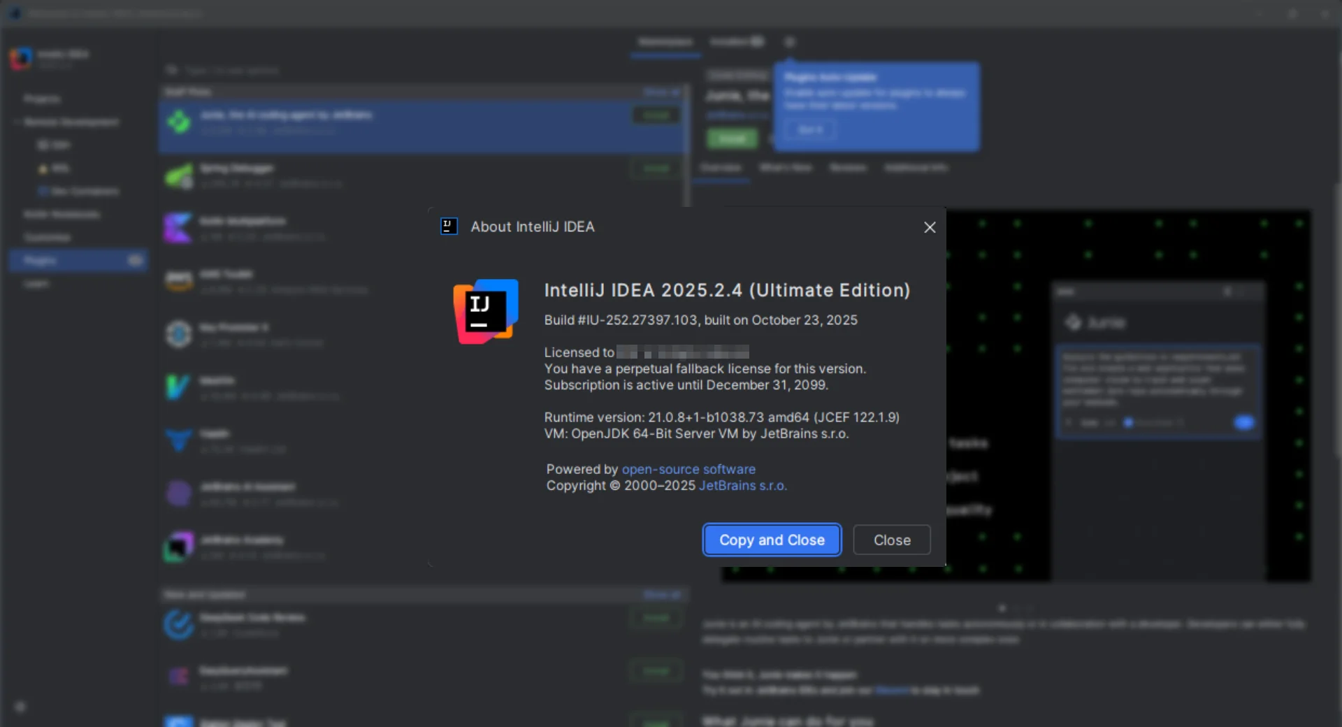Click the IntelliJ IDEA 2025.2.4 (Ultimate Edition) heading

tap(727, 290)
